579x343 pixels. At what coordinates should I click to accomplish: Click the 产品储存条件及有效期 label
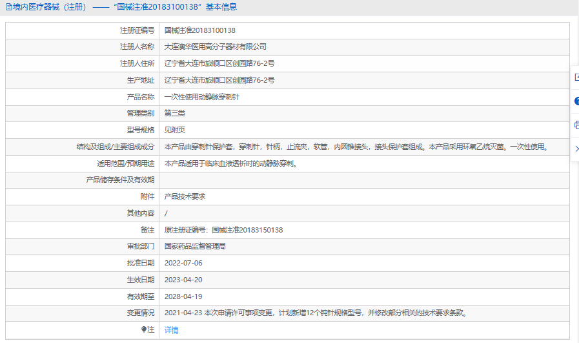pyautogui.click(x=120, y=180)
